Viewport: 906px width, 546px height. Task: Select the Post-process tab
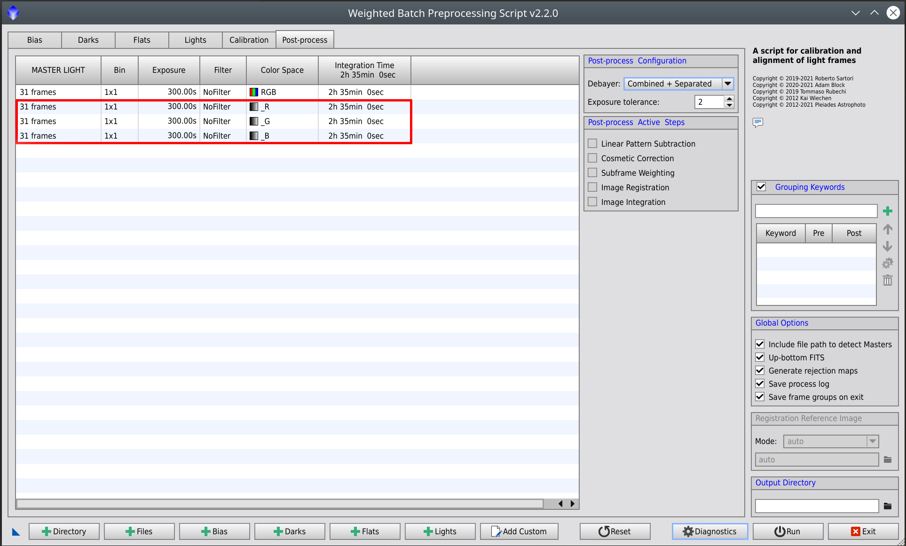(305, 40)
